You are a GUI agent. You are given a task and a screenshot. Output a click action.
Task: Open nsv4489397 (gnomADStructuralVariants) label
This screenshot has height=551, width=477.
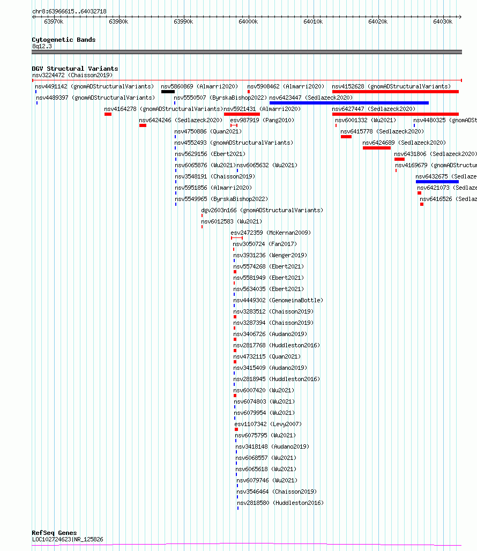95,98
